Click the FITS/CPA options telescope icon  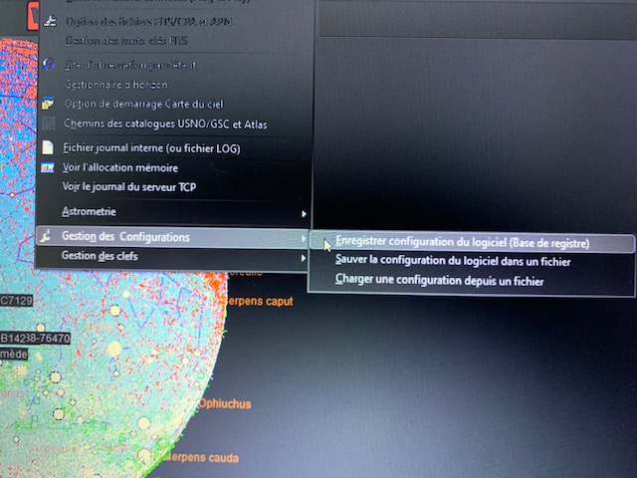click(x=49, y=20)
